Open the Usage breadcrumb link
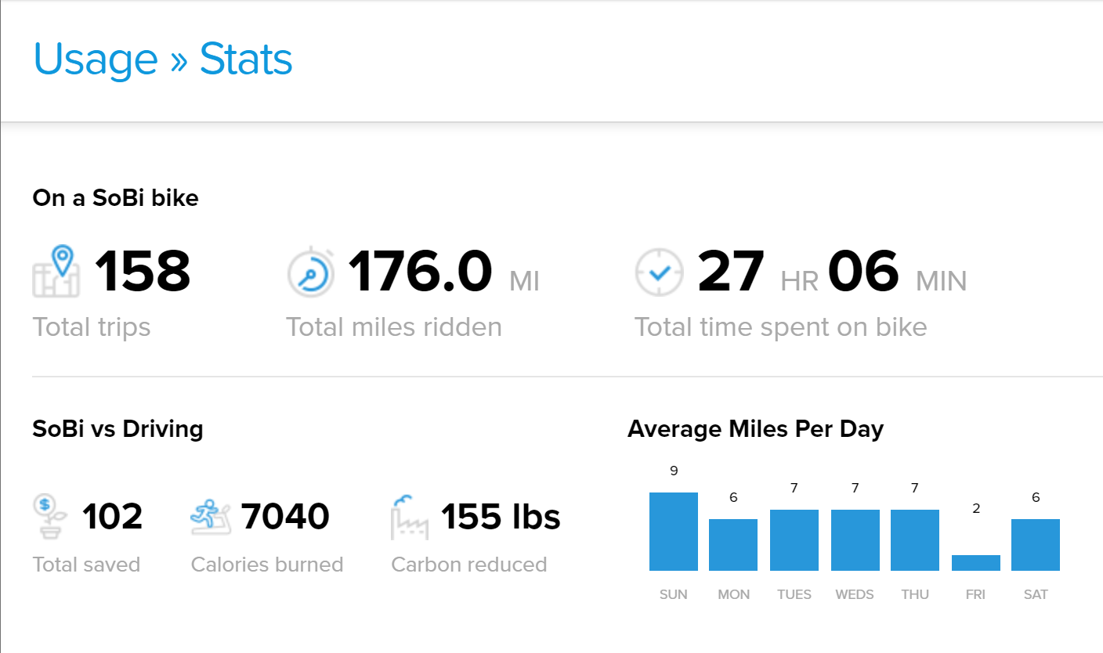 [96, 59]
